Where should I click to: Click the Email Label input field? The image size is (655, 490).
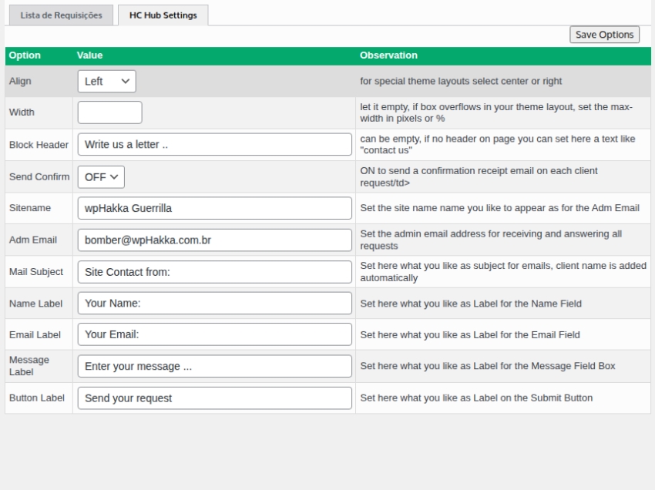pyautogui.click(x=214, y=335)
